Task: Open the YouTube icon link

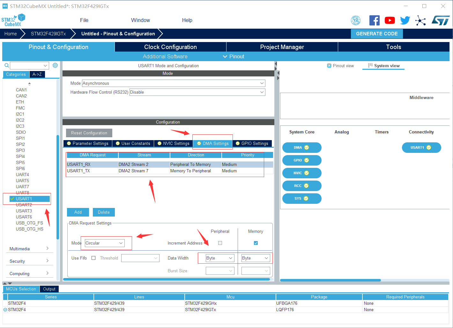Action: click(390, 20)
